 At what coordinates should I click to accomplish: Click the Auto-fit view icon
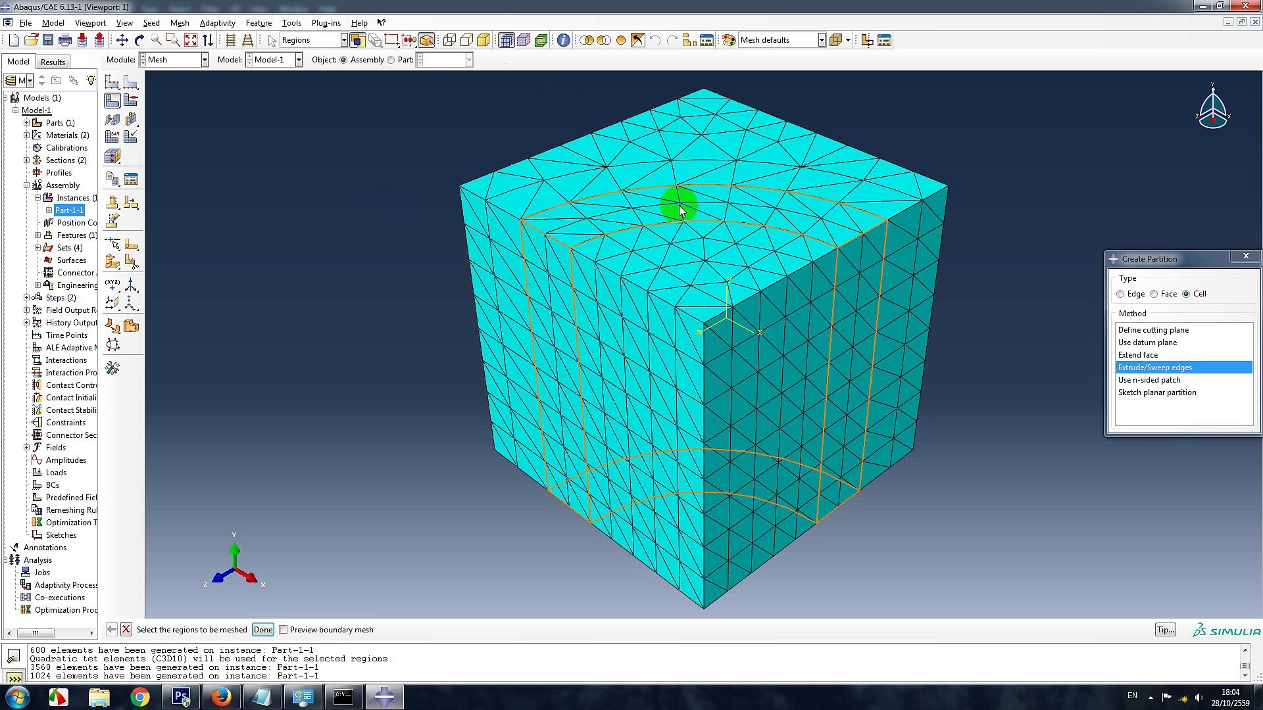click(x=191, y=40)
